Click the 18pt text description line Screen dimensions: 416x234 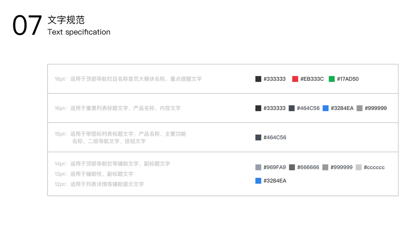[x=128, y=79]
